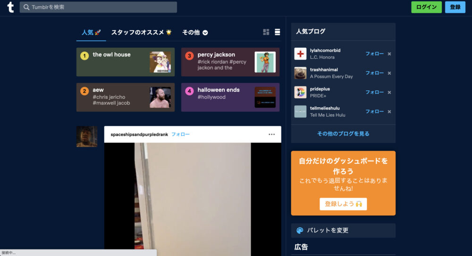Click the 人気ブログ heading
Image resolution: width=472 pixels, height=256 pixels.
tap(311, 31)
